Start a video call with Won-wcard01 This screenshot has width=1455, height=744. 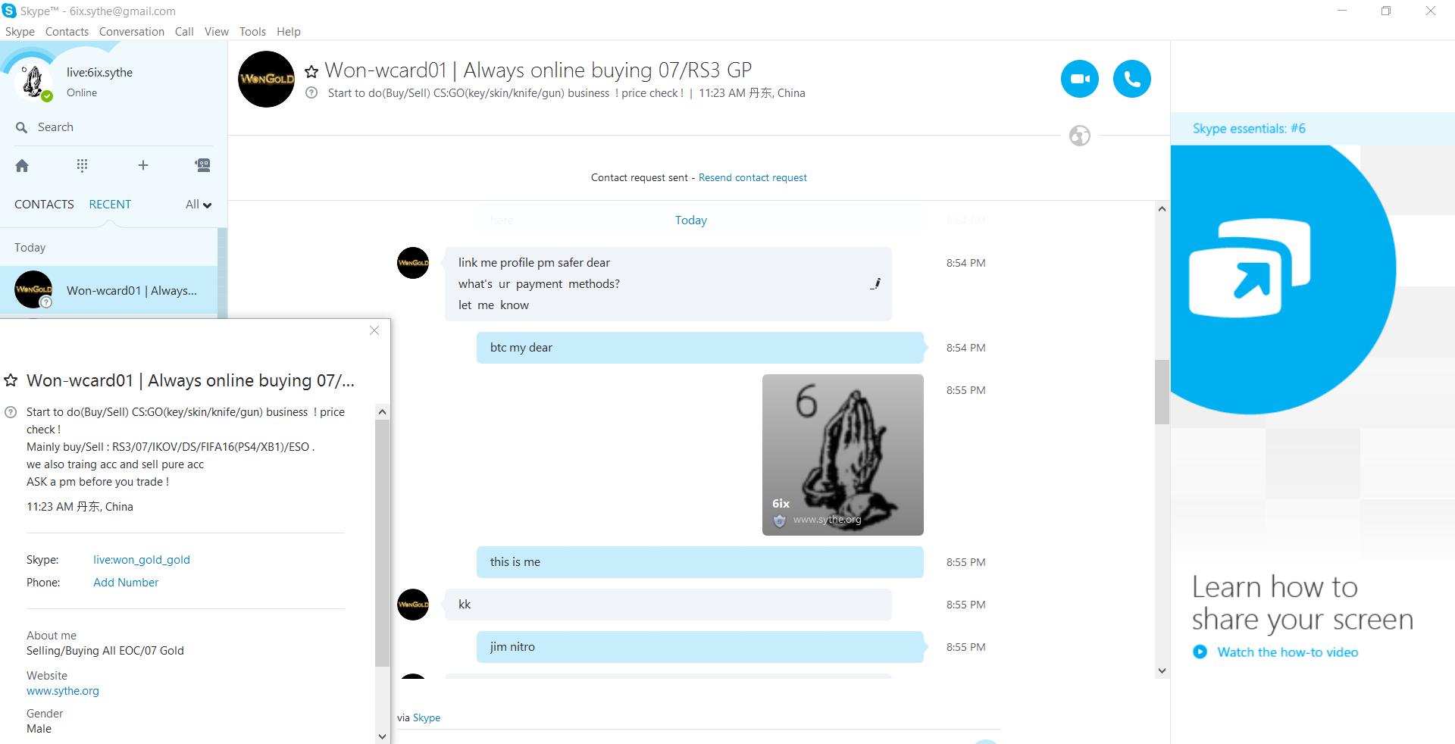pyautogui.click(x=1079, y=79)
